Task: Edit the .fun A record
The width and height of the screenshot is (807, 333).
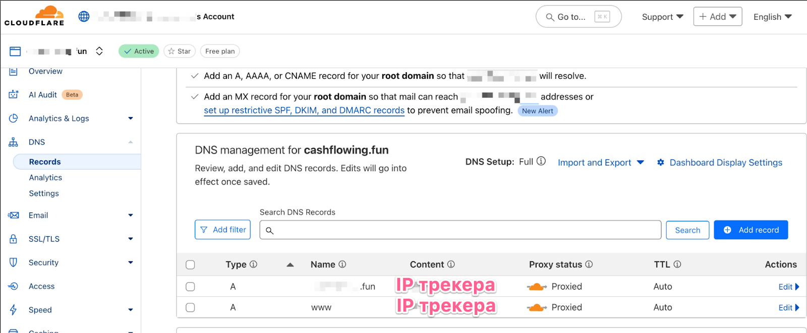Action: click(x=789, y=287)
